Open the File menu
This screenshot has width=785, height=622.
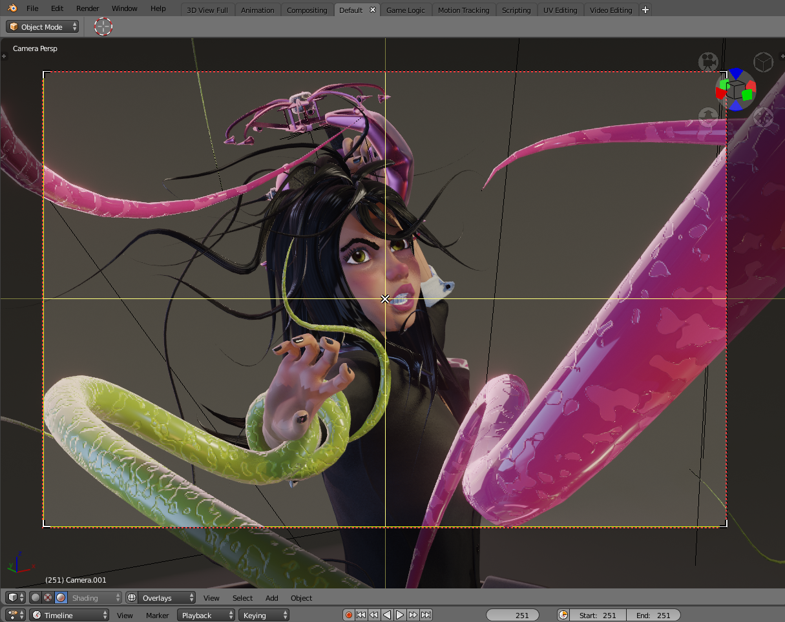(x=32, y=9)
